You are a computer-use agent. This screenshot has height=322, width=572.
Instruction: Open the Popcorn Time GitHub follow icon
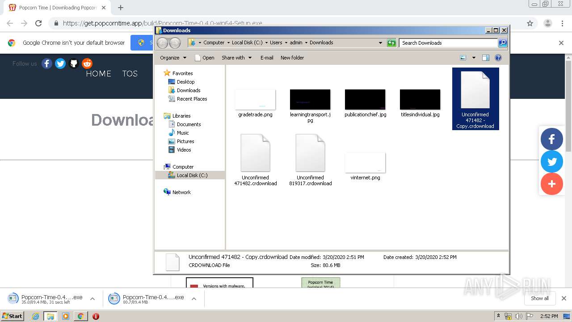tap(74, 64)
